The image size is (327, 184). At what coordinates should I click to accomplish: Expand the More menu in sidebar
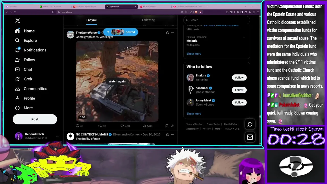click(24, 108)
